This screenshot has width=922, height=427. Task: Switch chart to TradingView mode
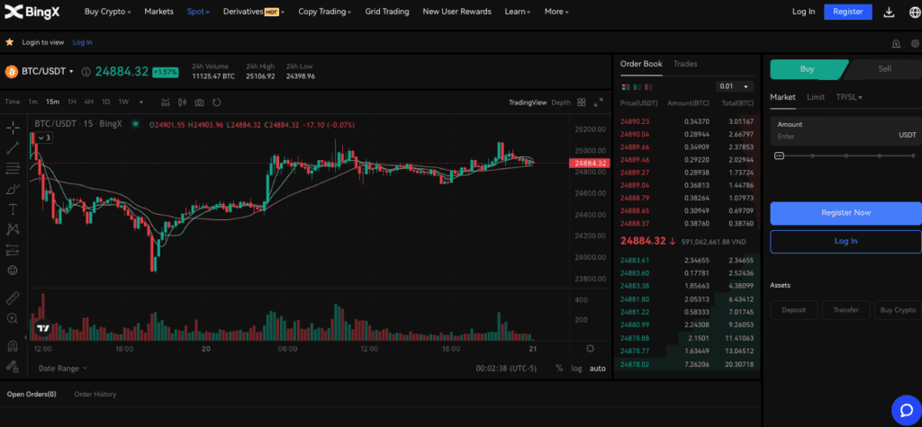coord(528,102)
